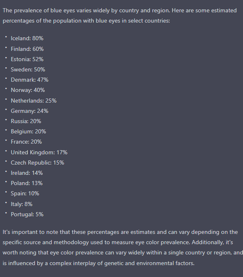Select the Finland: 60% entry

27,49
